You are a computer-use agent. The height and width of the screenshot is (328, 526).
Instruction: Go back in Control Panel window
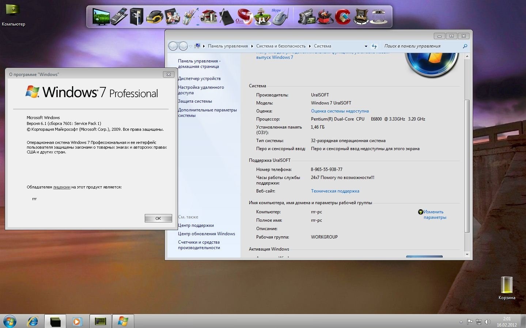(173, 46)
